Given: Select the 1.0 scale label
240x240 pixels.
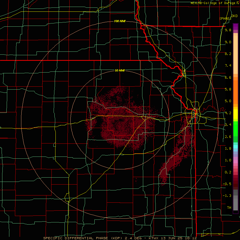Looking at the screenshot, I should tap(228, 160).
